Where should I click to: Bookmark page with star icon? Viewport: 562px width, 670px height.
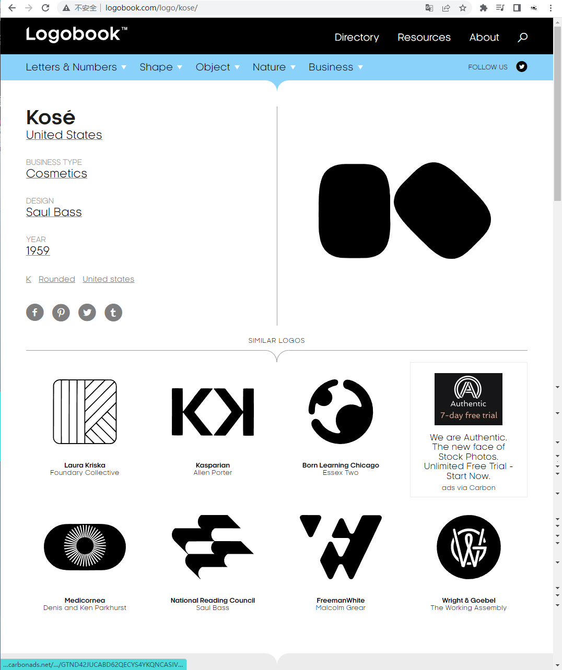[463, 8]
